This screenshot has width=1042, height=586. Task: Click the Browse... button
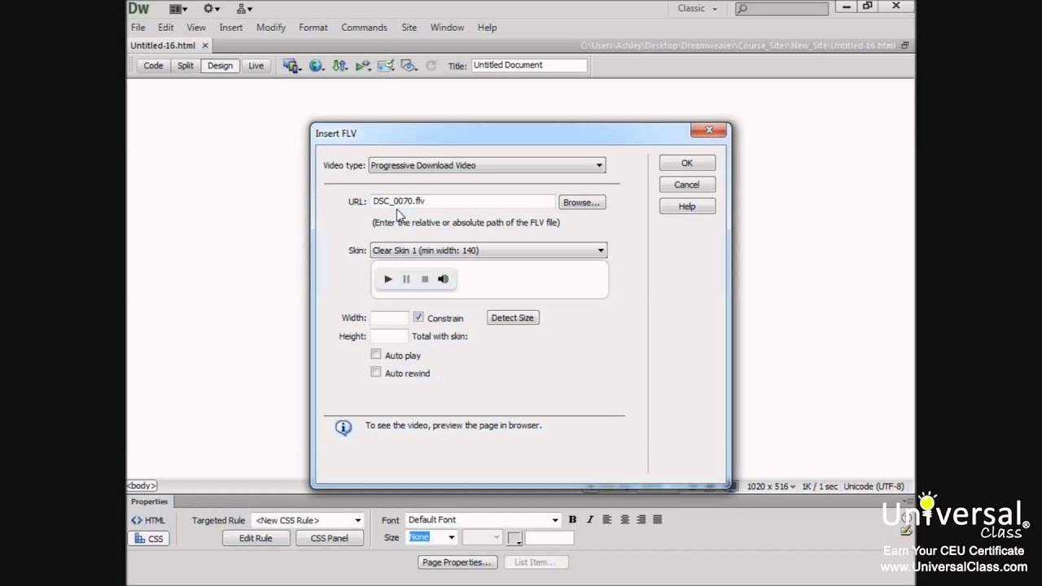coord(581,203)
